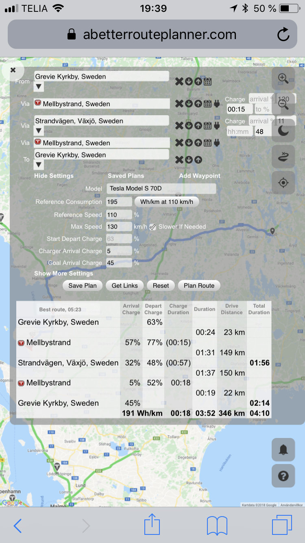Click the 04:10 total duration value
This screenshot has height=543, width=305.
(259, 413)
